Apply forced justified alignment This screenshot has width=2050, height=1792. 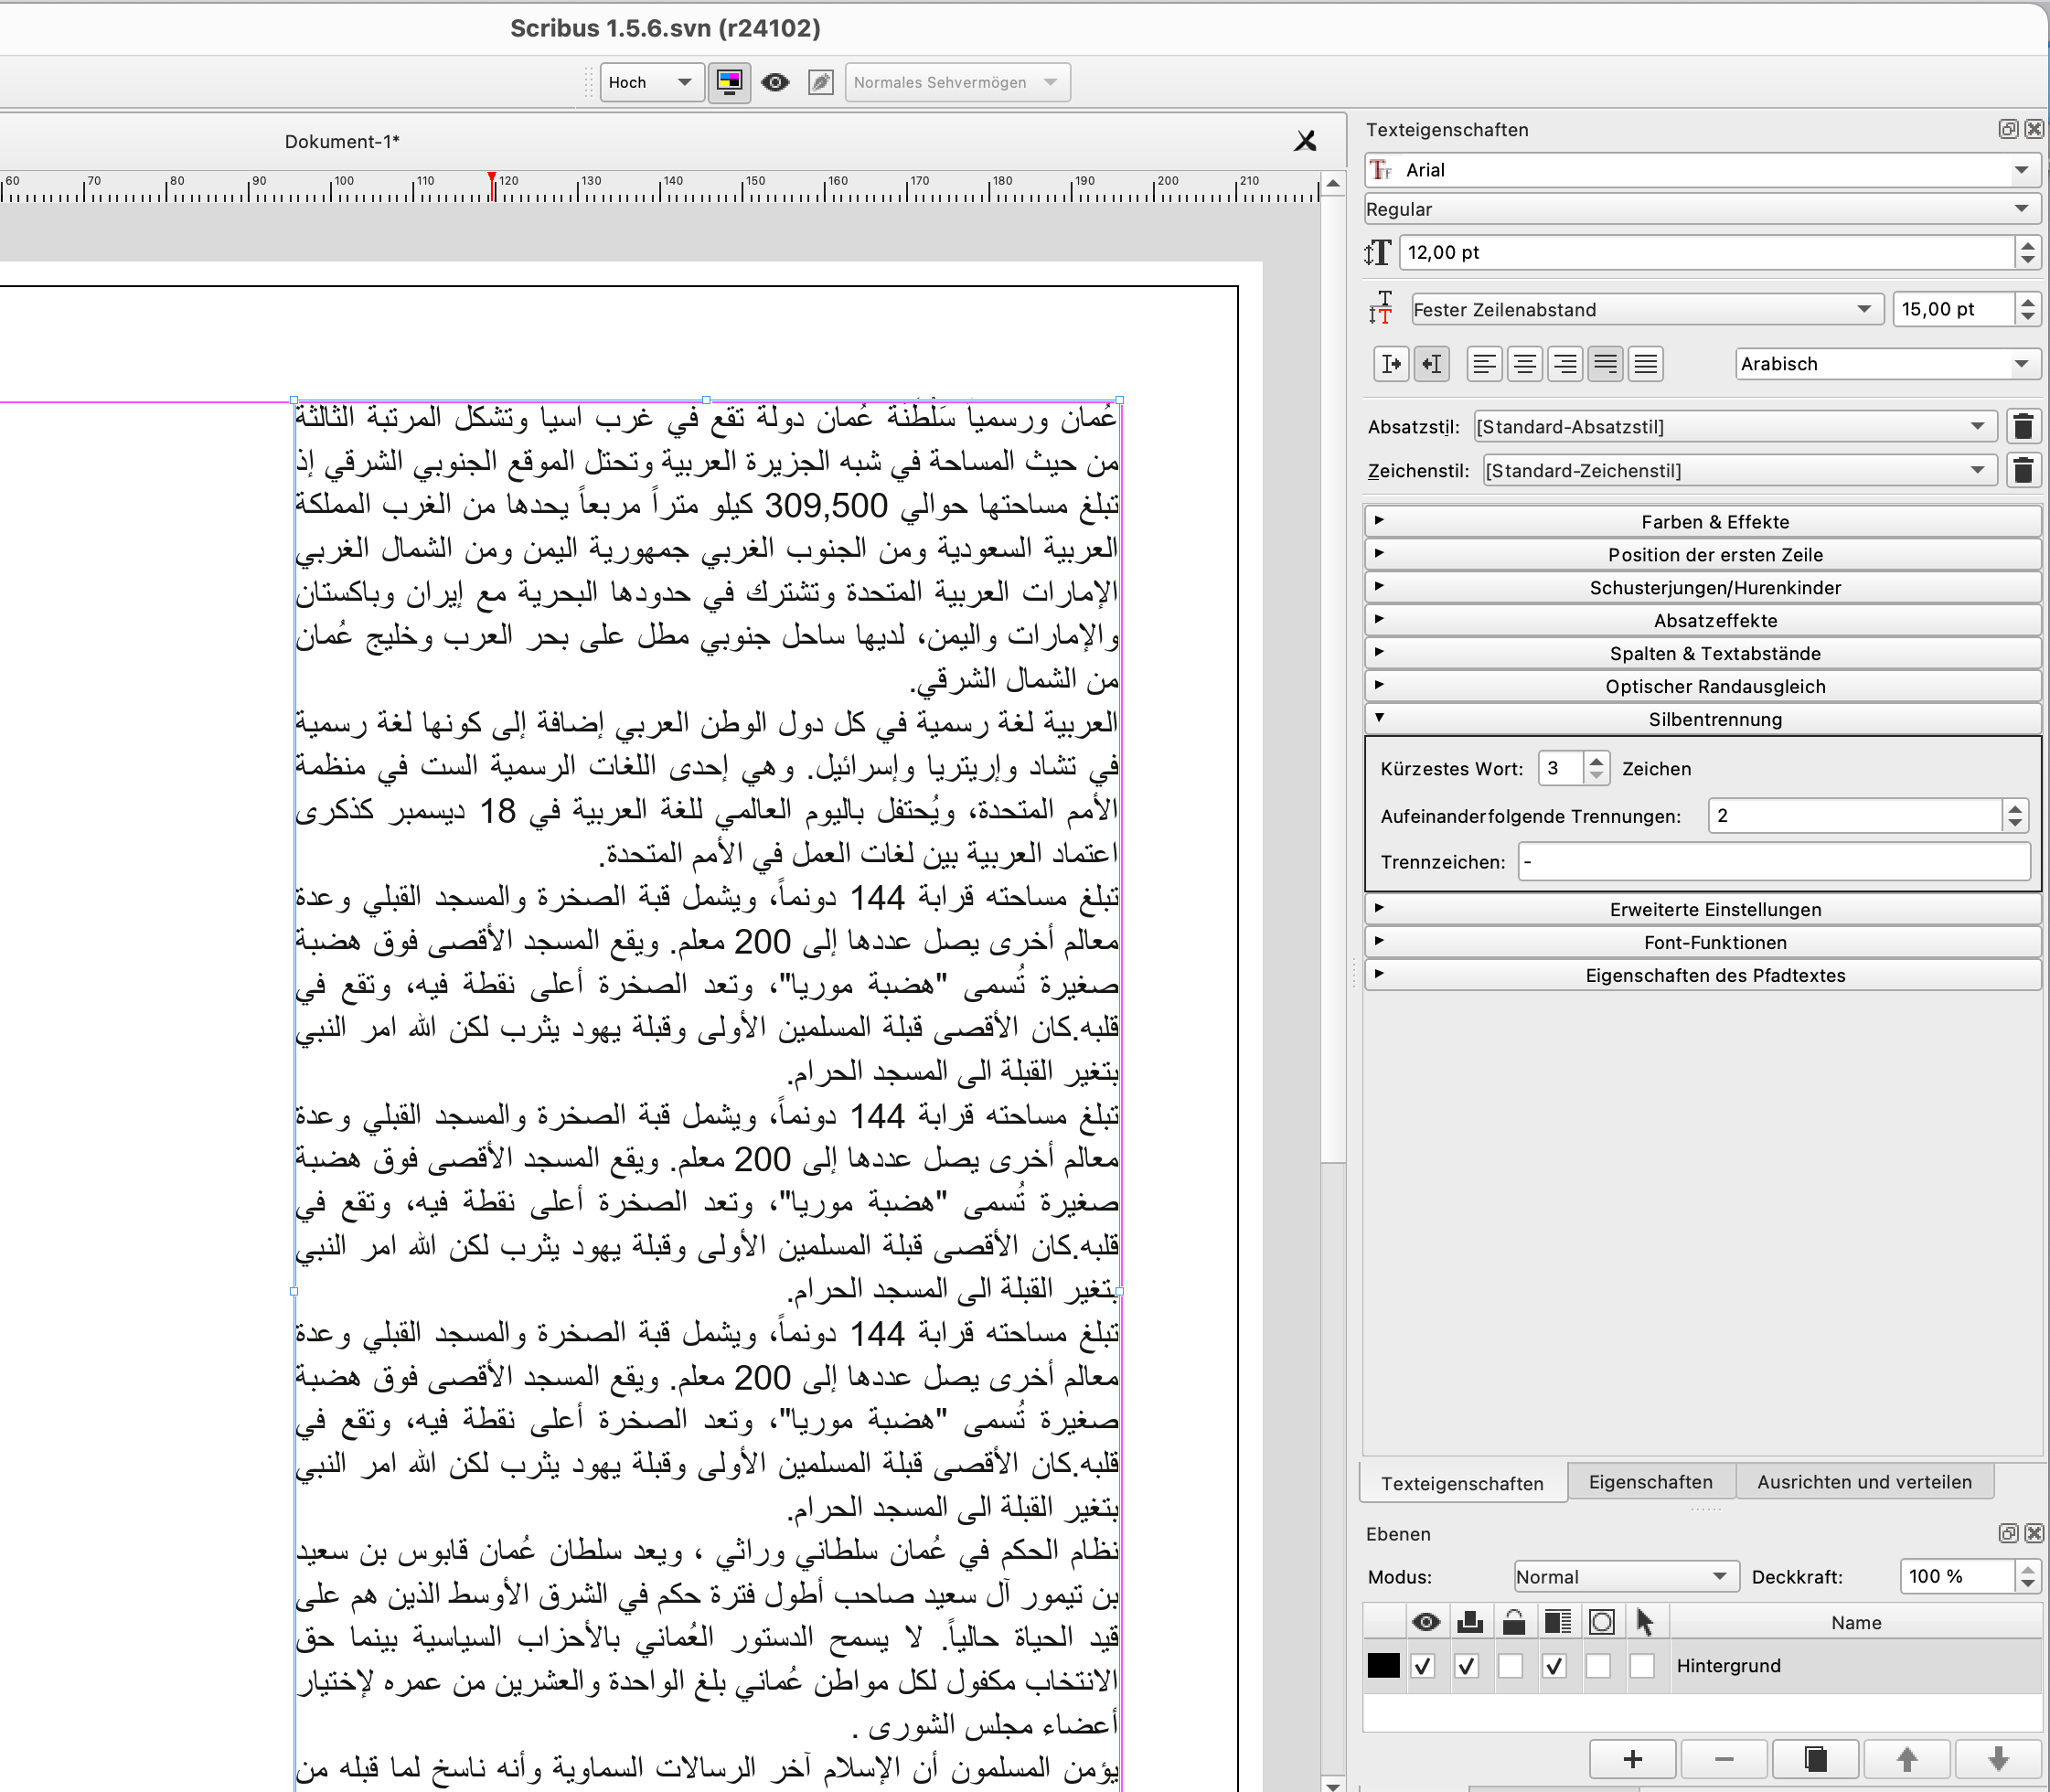[x=1646, y=364]
